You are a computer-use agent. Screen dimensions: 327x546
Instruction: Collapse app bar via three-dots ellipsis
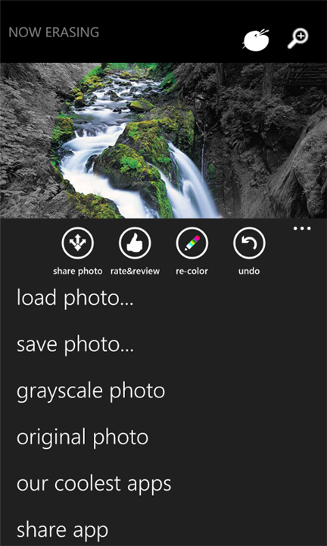[302, 229]
